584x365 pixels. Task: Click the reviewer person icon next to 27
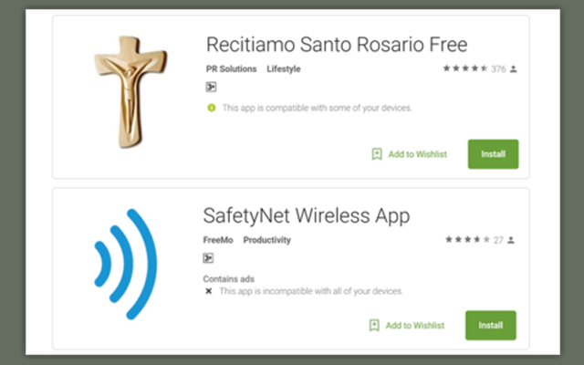(x=511, y=240)
